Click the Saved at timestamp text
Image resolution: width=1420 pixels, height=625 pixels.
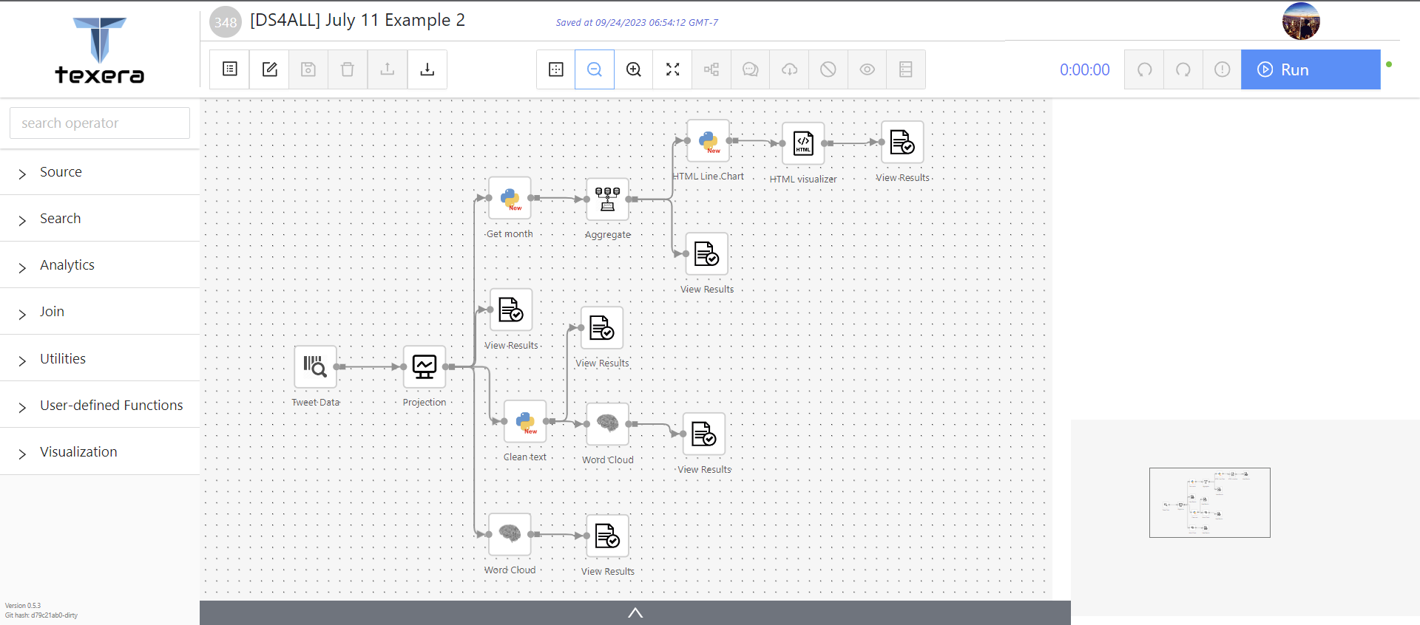[637, 23]
